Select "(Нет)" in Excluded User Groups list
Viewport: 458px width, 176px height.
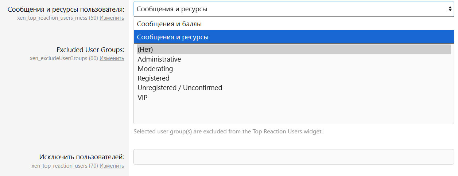tap(145, 50)
